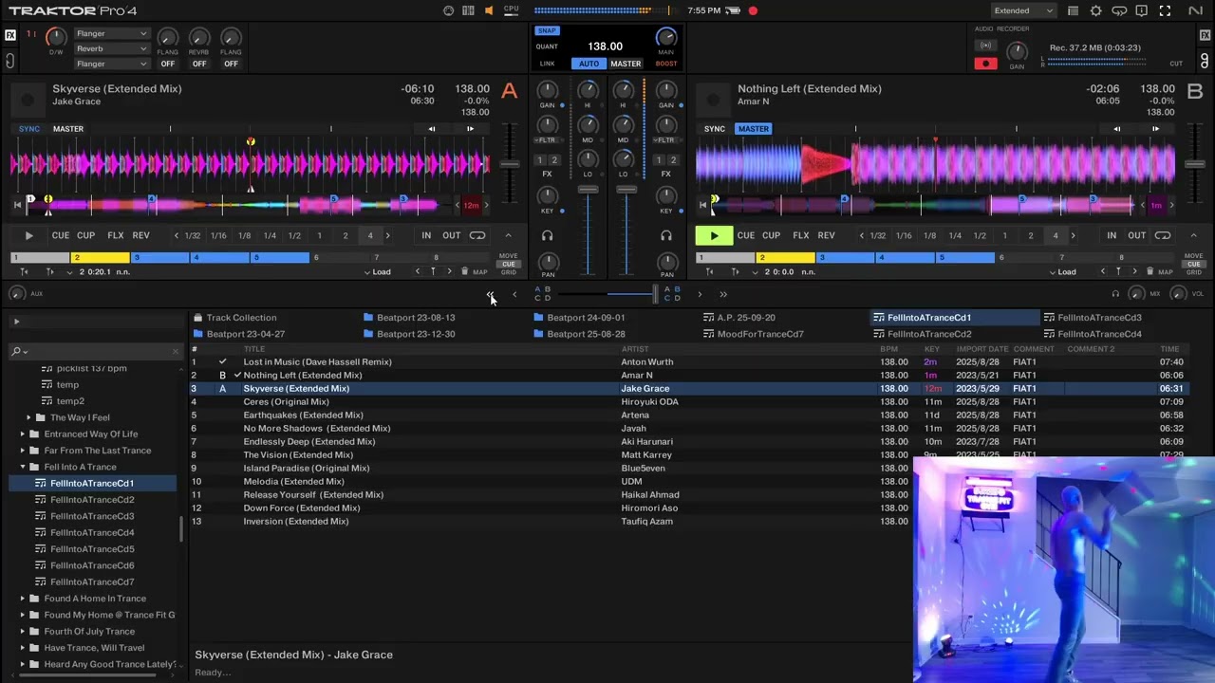The width and height of the screenshot is (1215, 683).
Task: Toggle the first FLANG effect OFF button
Action: click(167, 64)
